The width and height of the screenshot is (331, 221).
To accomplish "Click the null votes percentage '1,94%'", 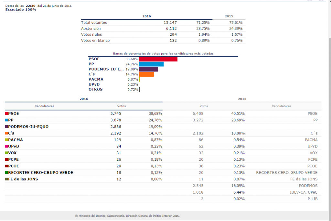I will click(x=204, y=34).
